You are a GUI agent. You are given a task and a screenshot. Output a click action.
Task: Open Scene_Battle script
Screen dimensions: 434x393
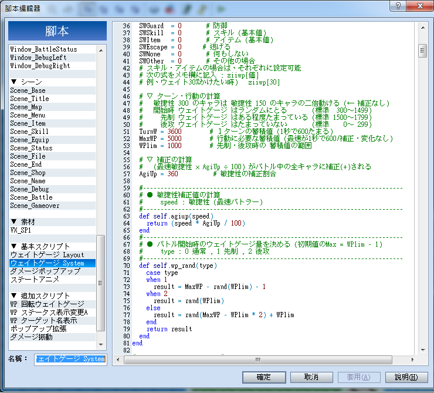52,197
